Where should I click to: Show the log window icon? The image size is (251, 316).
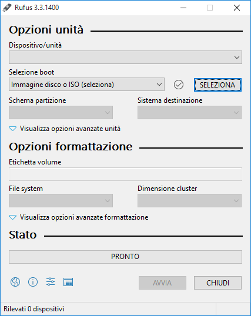68,282
